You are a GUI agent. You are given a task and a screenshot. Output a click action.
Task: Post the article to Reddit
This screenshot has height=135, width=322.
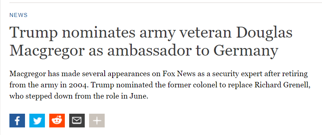[x=57, y=121]
